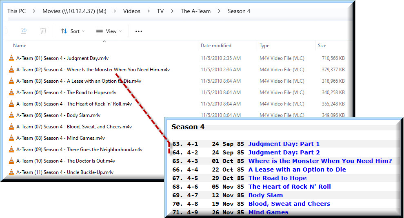Expand chevron after TV in breadcrumb
Viewport: 404px width, 218px height.
pos(172,11)
